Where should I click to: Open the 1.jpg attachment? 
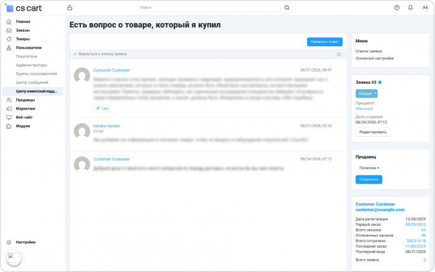pyautogui.click(x=102, y=108)
